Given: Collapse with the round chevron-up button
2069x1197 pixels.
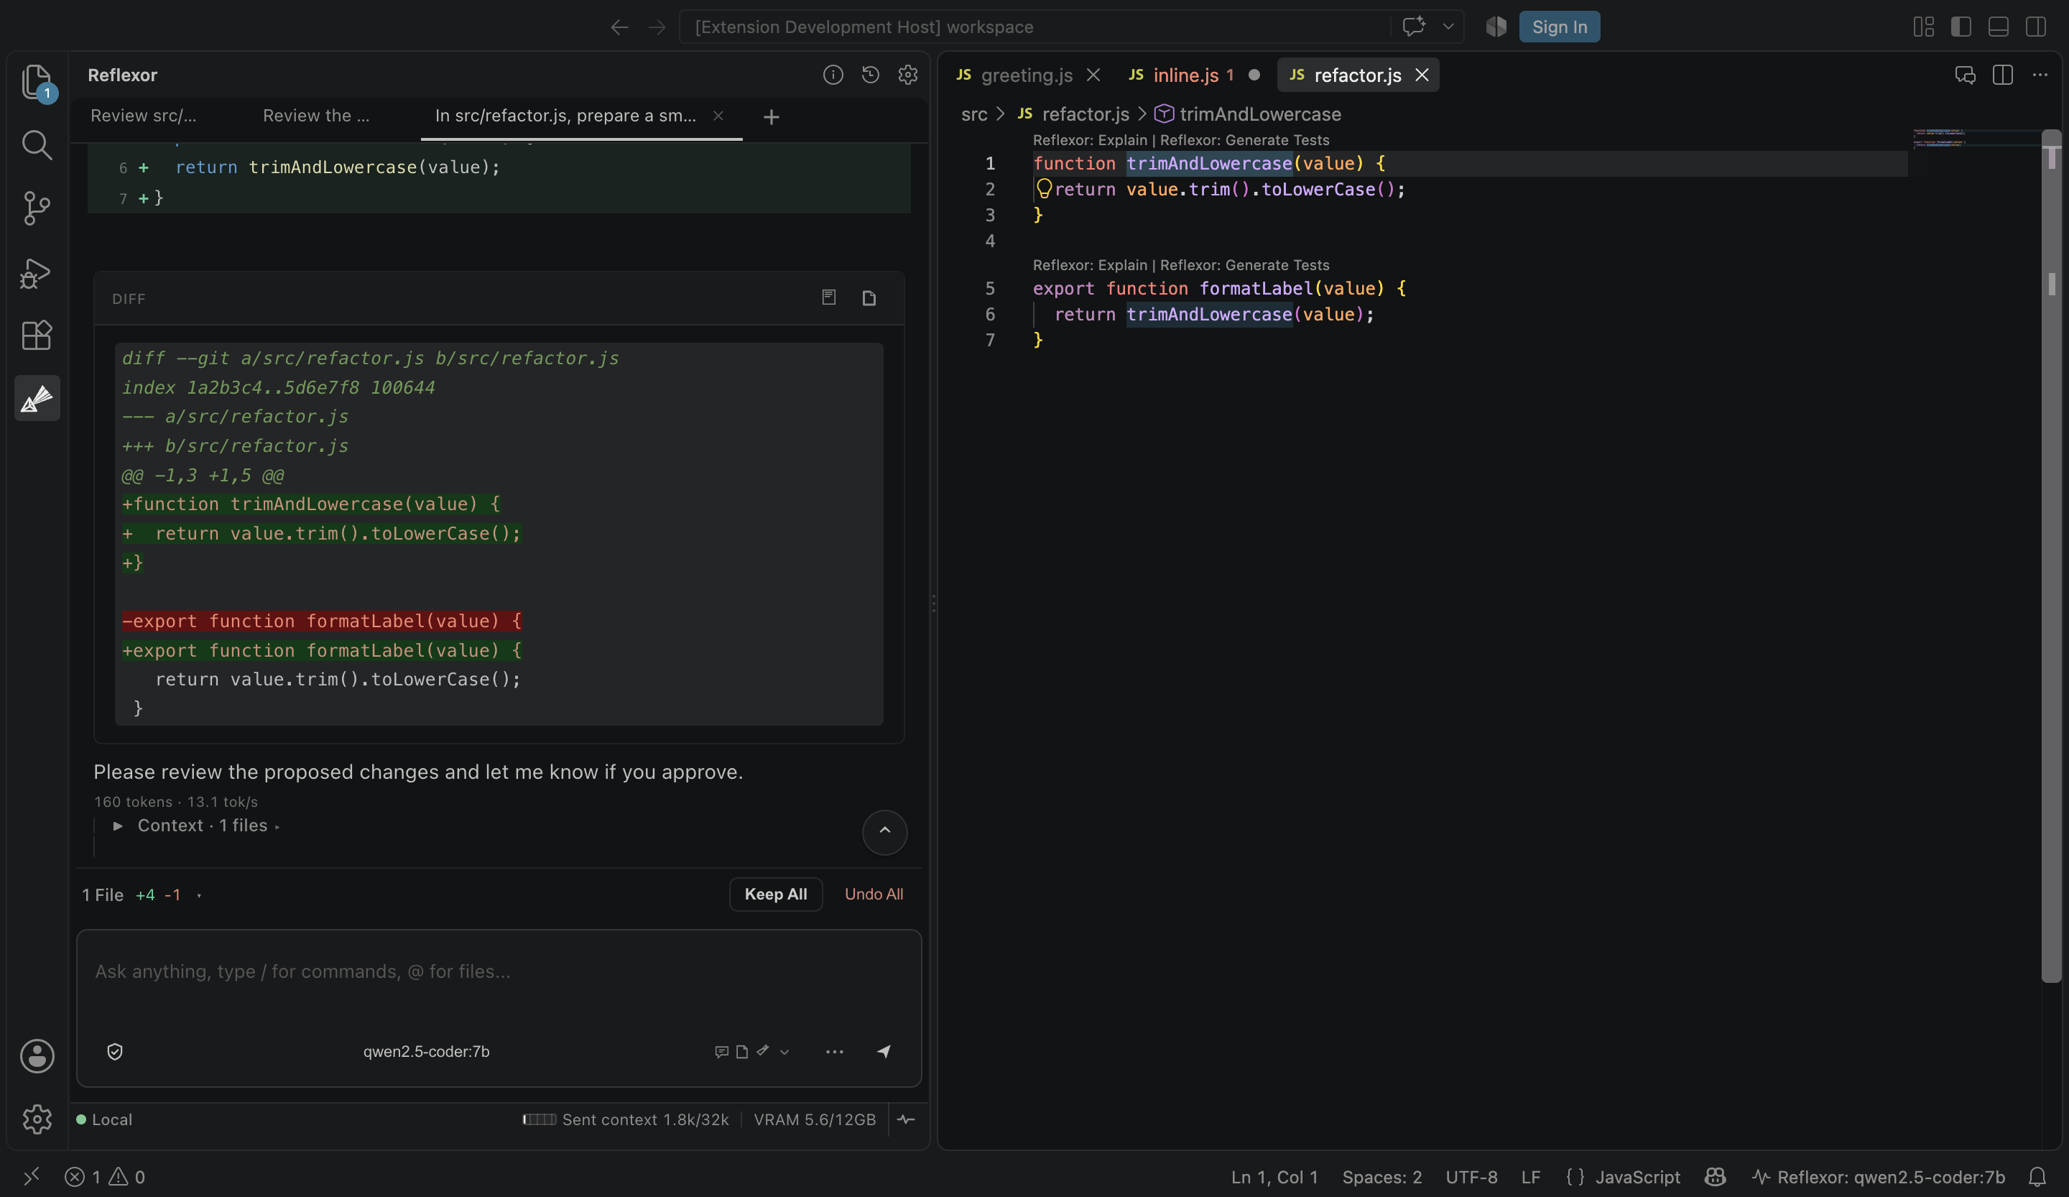Looking at the screenshot, I should [884, 832].
